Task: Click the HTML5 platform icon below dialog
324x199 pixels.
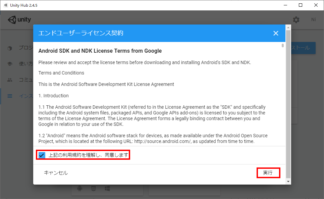Action: (x=93, y=189)
